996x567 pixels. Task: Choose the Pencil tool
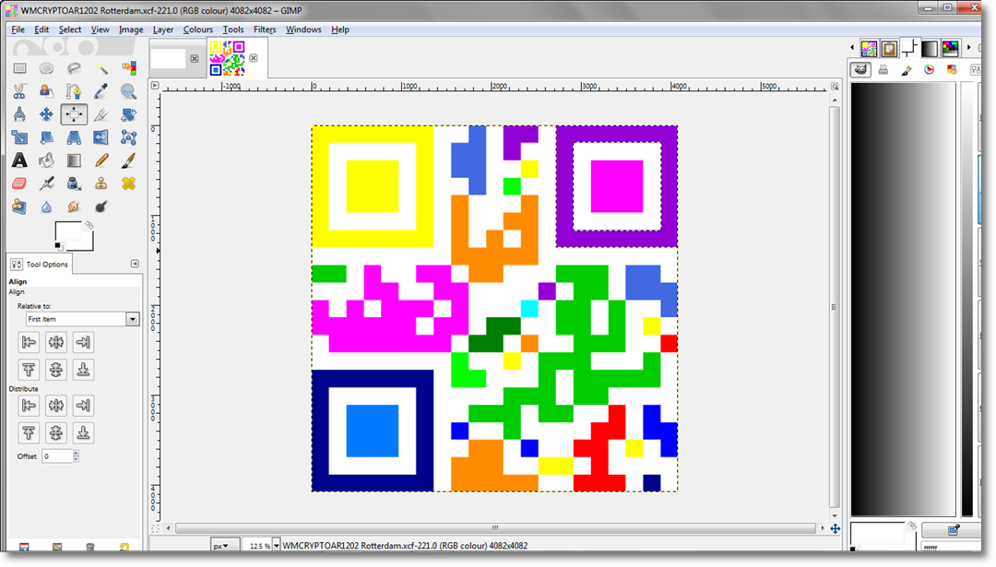click(101, 160)
